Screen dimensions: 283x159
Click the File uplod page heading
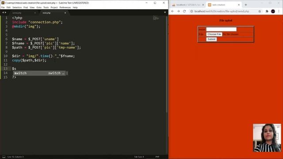pyautogui.click(x=226, y=21)
